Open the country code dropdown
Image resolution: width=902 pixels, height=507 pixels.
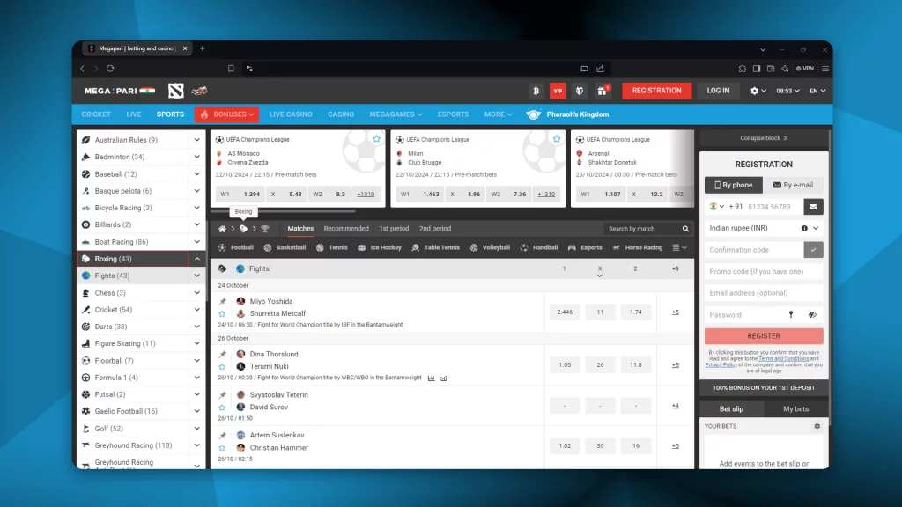click(x=717, y=206)
